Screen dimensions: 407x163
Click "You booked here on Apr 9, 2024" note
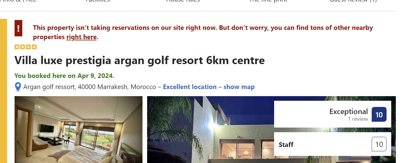pos(64,75)
